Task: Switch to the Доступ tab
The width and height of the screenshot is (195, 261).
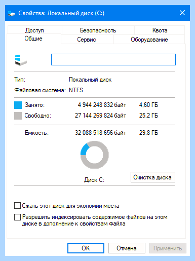Action: coord(34,30)
